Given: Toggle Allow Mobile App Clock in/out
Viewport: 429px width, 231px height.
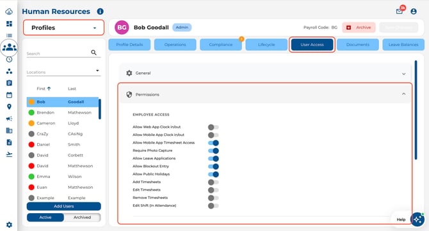Looking at the screenshot, I should coord(213,135).
